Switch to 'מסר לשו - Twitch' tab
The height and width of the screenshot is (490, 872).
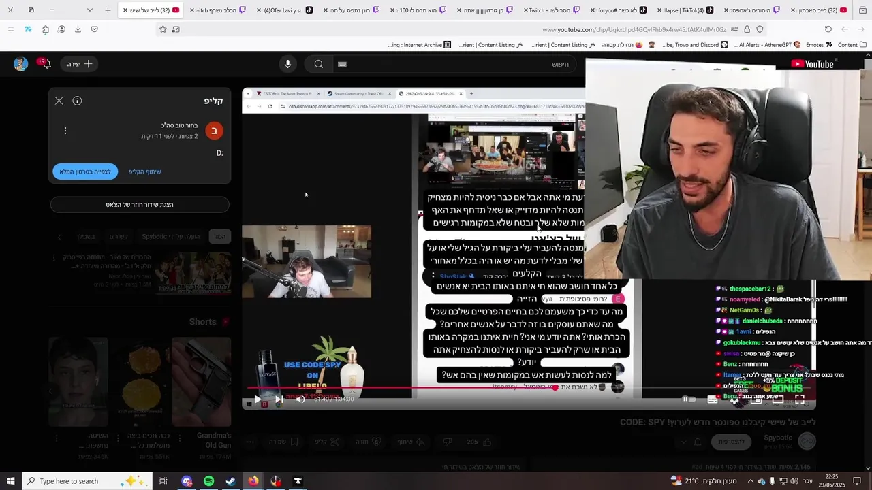[x=551, y=10]
